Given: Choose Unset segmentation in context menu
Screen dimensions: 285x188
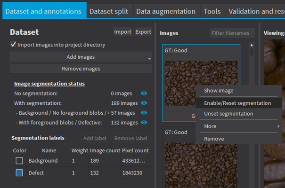Looking at the screenshot, I should [238, 114].
